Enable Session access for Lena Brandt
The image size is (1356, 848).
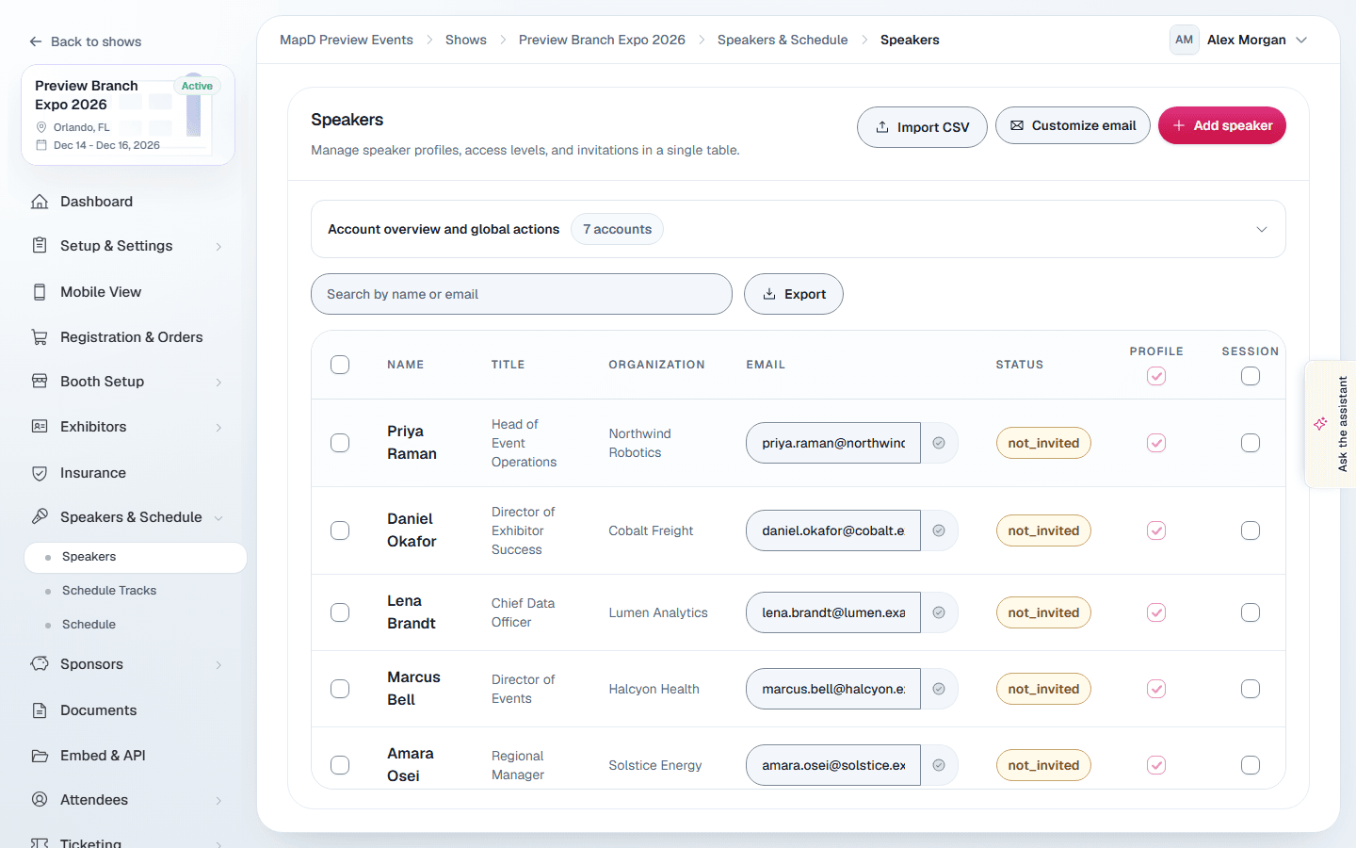[1251, 612]
